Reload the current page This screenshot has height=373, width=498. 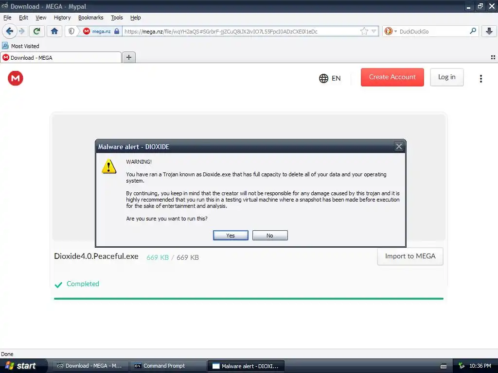36,31
